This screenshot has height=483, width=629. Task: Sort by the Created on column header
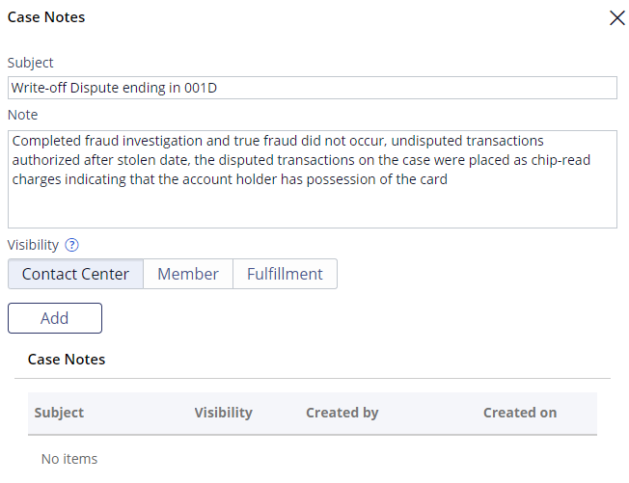520,413
